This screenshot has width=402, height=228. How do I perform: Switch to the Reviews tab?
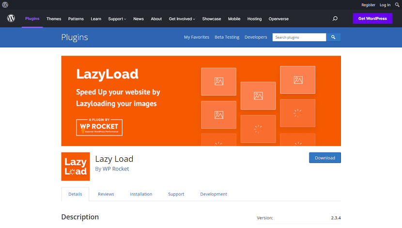(106, 194)
